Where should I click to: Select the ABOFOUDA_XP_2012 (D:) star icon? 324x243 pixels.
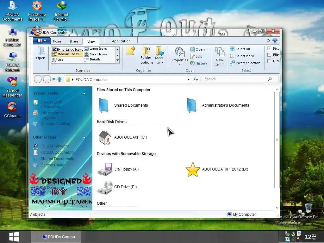193,170
